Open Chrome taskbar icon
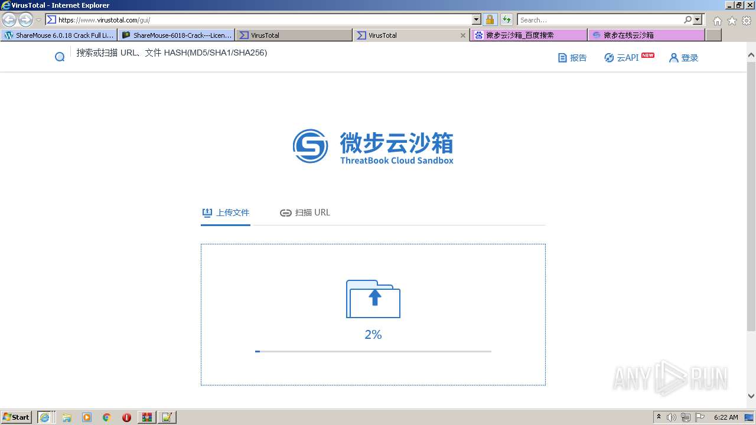 (x=106, y=417)
